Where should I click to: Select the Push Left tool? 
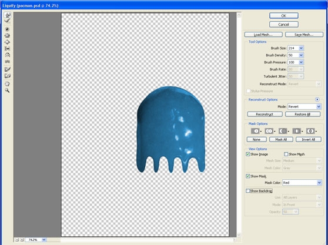pos(7,49)
